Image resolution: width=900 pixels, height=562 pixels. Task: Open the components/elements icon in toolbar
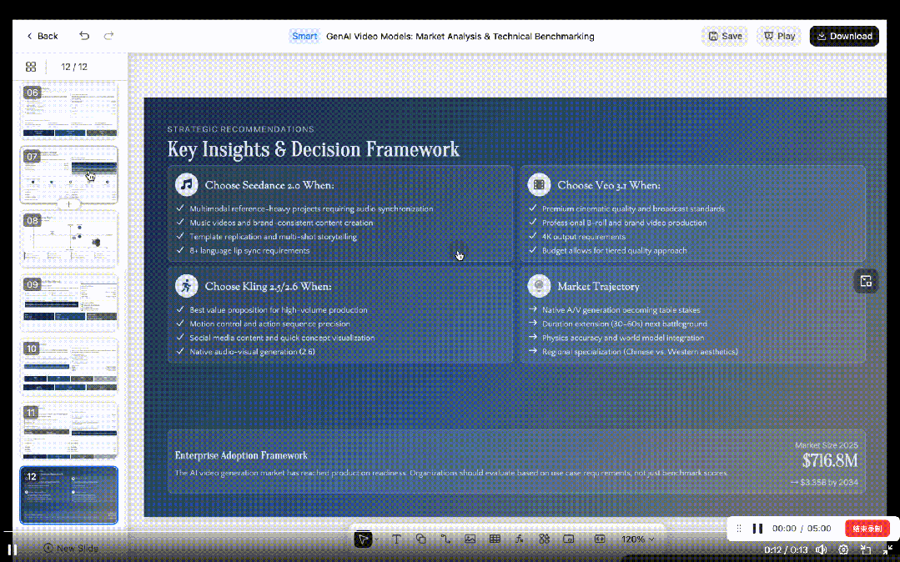tap(544, 539)
